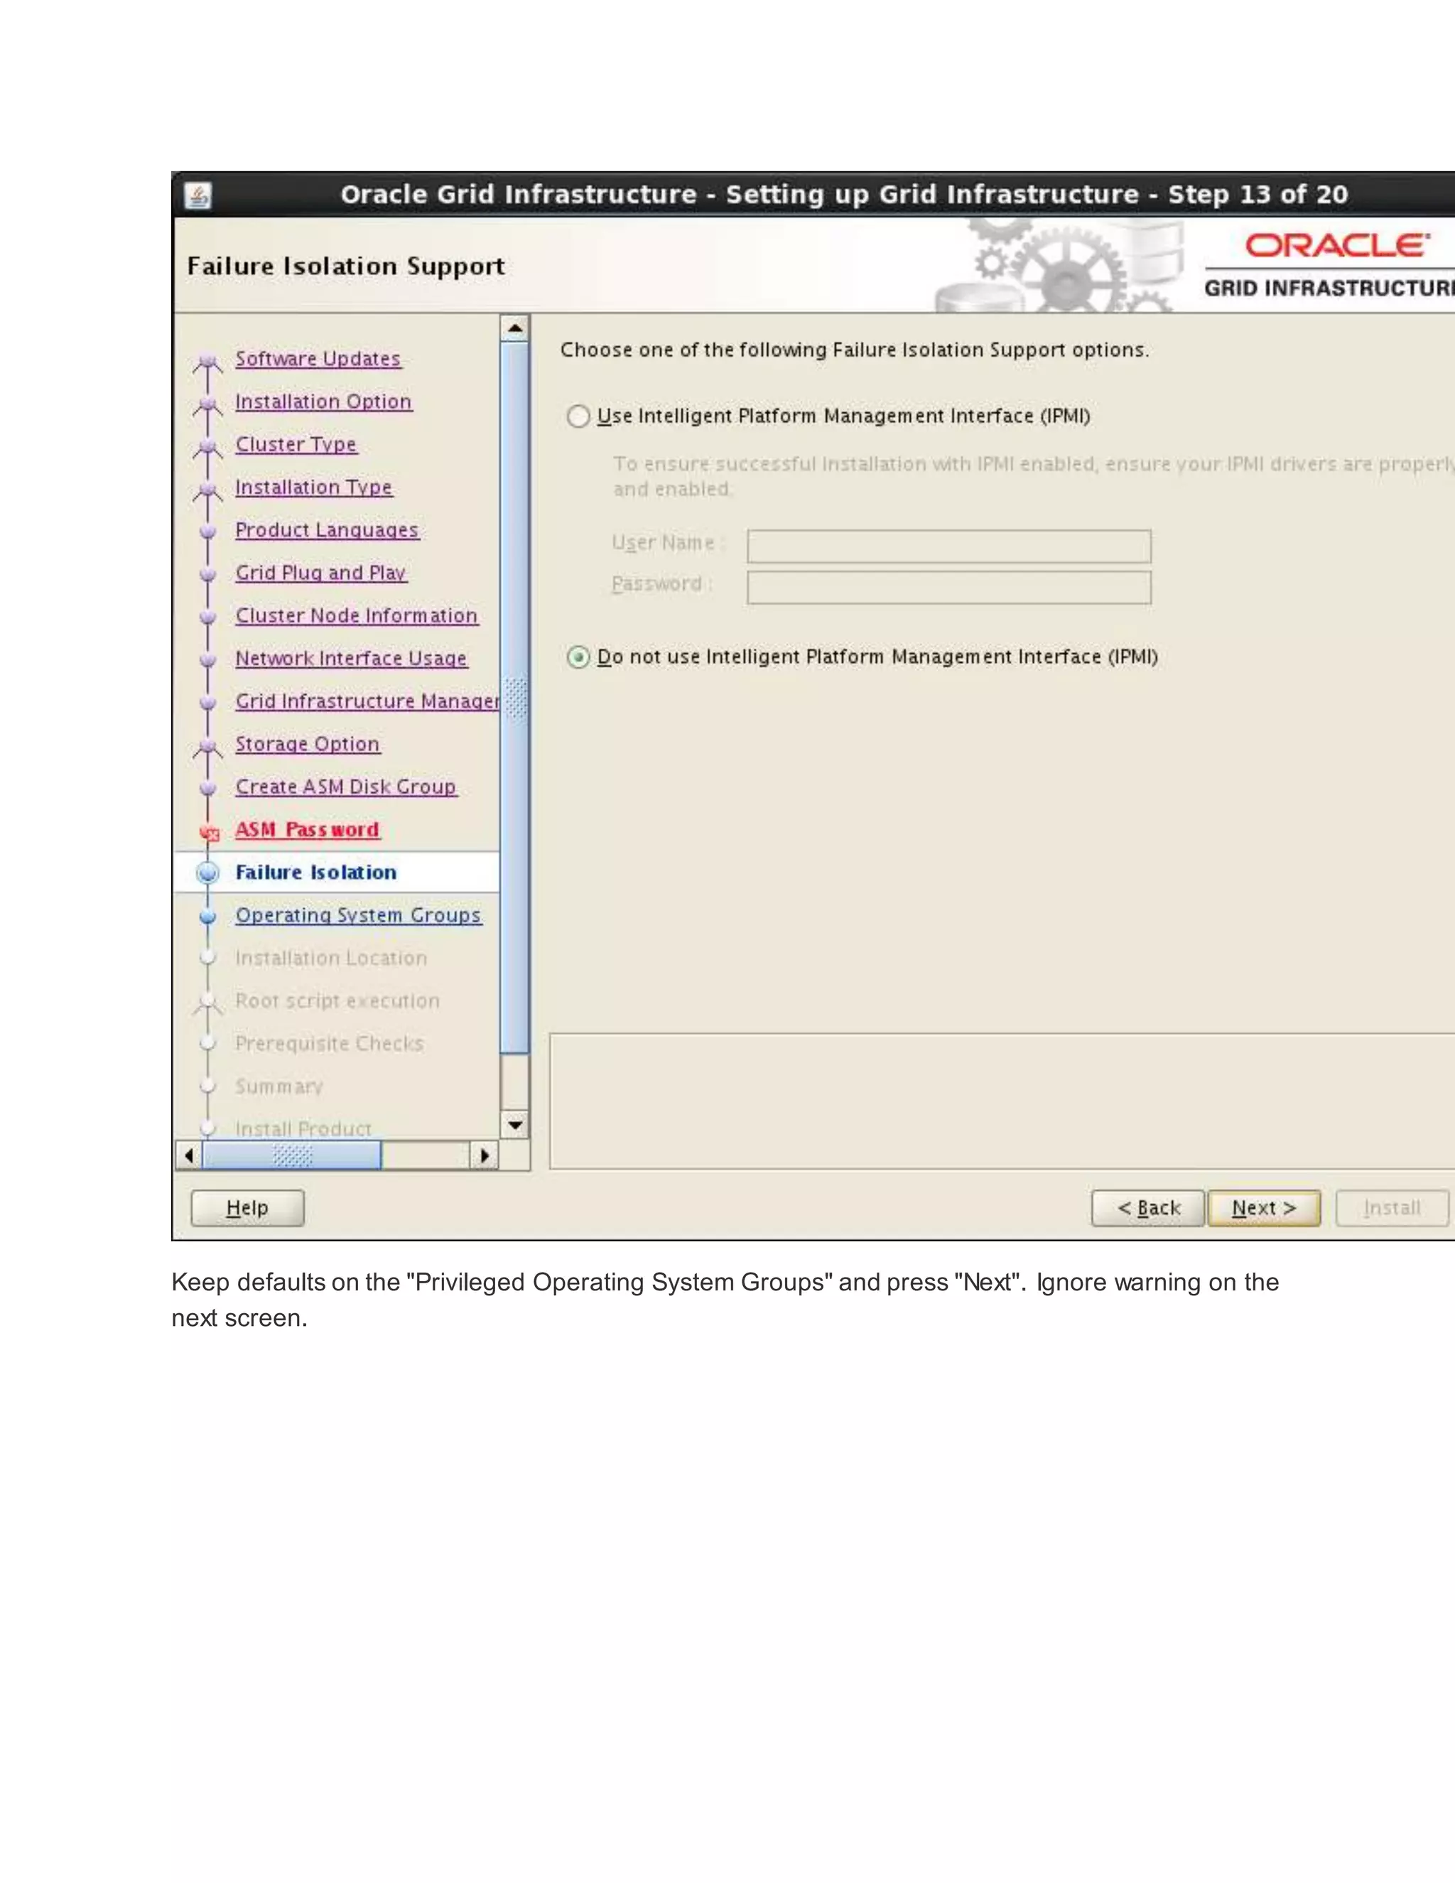The height and width of the screenshot is (1883, 1455).
Task: Click the IPMI User Name field
Action: click(x=949, y=546)
